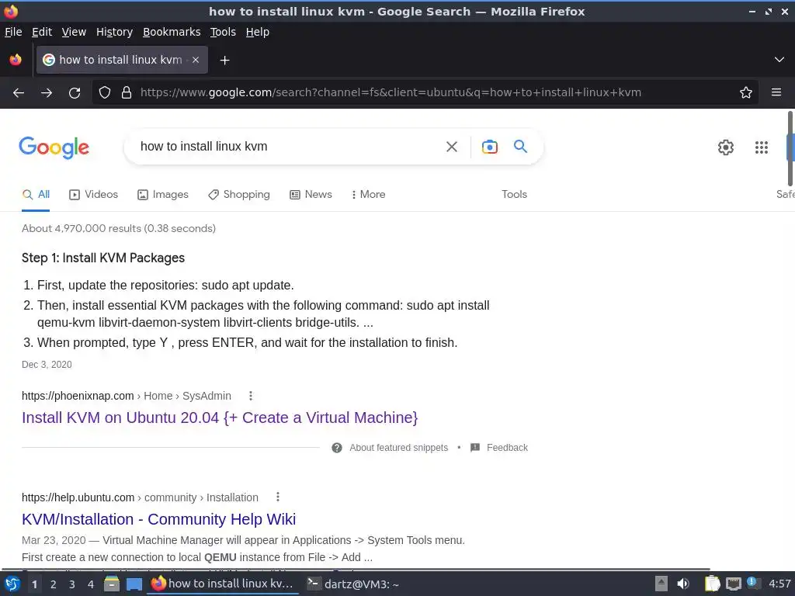Switch to virtual desktop 4

tap(91, 584)
